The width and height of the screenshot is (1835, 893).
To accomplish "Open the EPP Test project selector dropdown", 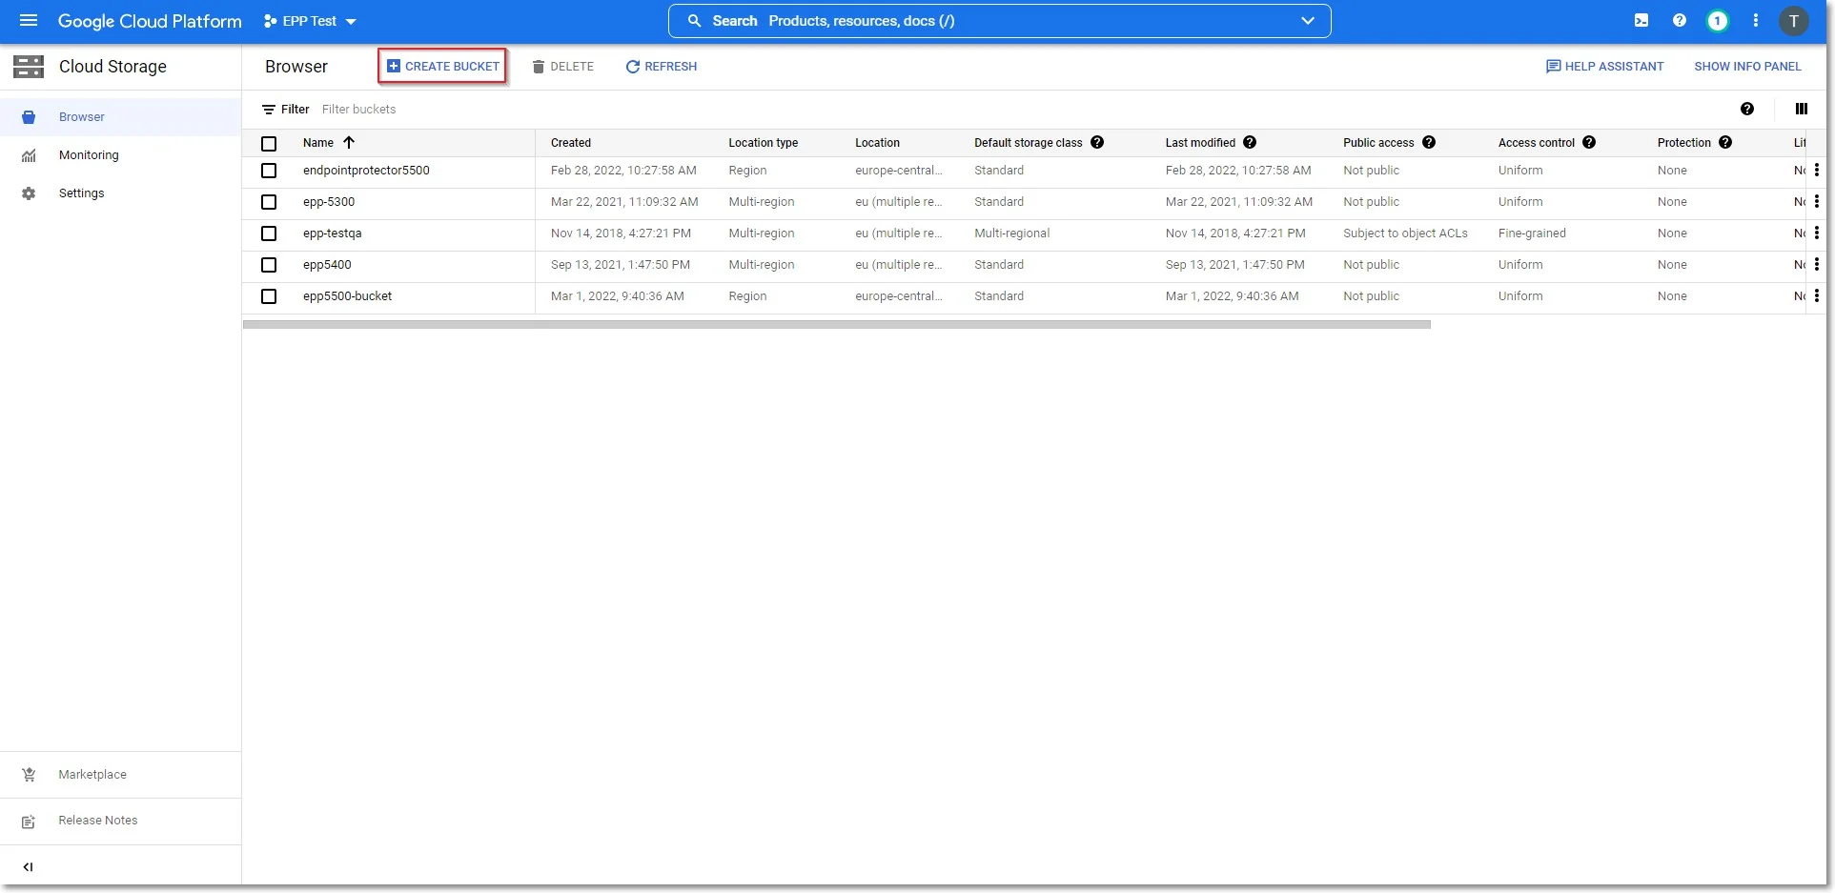I will (310, 21).
